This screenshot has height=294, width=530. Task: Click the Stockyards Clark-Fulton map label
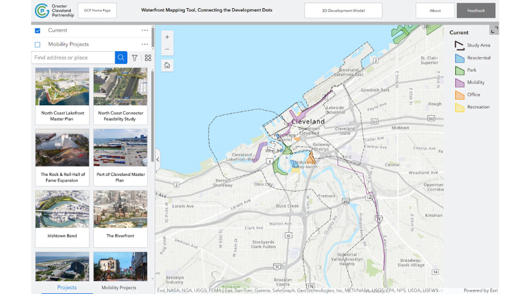point(263,245)
